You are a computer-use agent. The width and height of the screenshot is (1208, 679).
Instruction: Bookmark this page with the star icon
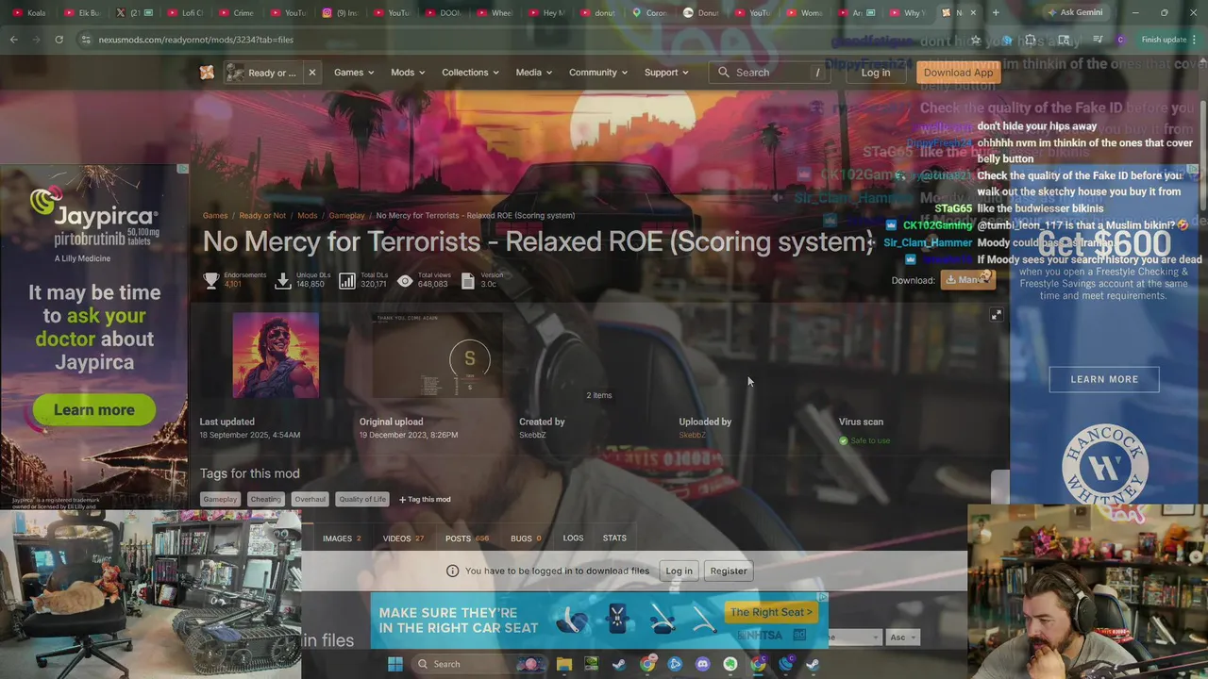[x=976, y=40]
